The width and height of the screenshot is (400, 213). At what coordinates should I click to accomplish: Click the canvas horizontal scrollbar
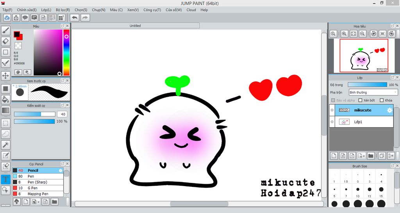click(x=199, y=204)
